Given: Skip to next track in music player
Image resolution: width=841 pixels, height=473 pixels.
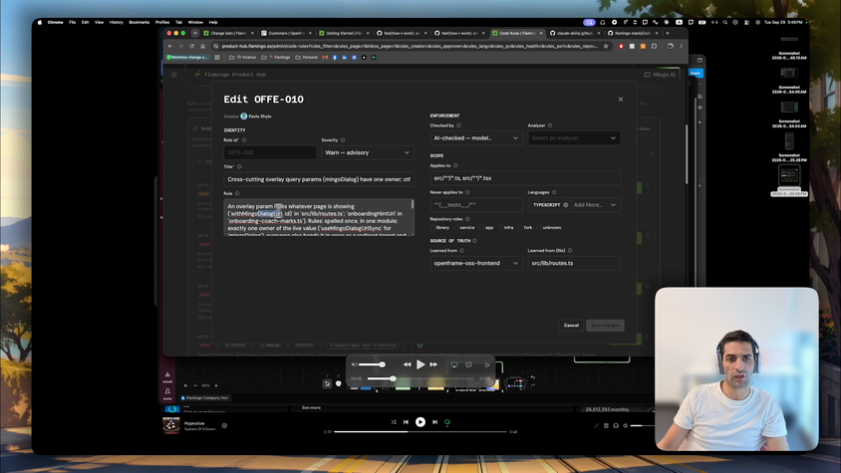Looking at the screenshot, I should pos(435,422).
